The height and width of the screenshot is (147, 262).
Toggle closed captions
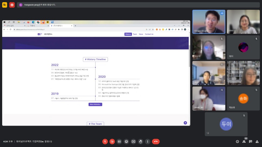(119, 141)
